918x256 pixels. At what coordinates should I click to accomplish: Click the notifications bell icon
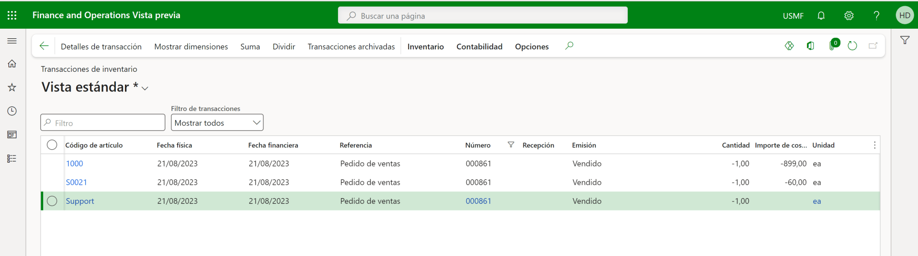(821, 15)
